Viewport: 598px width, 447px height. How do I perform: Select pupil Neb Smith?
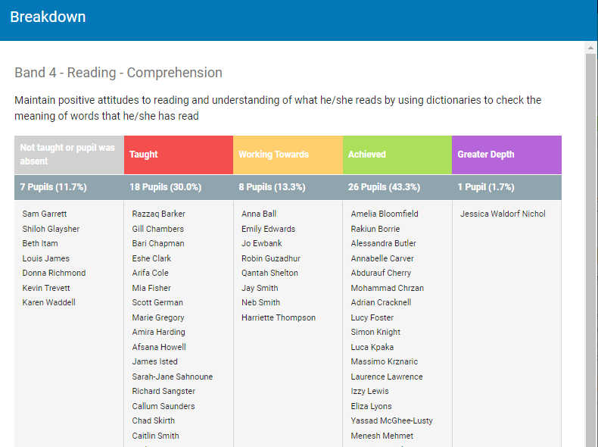[x=261, y=302]
